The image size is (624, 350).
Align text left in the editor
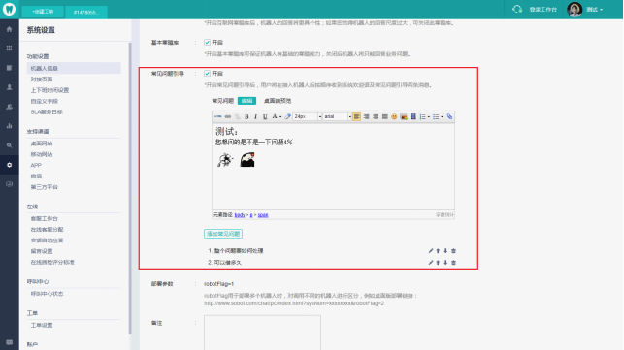tap(356, 116)
